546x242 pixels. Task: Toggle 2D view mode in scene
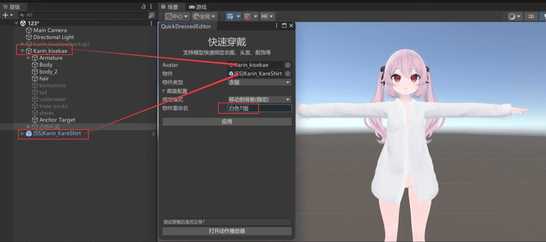point(531,17)
